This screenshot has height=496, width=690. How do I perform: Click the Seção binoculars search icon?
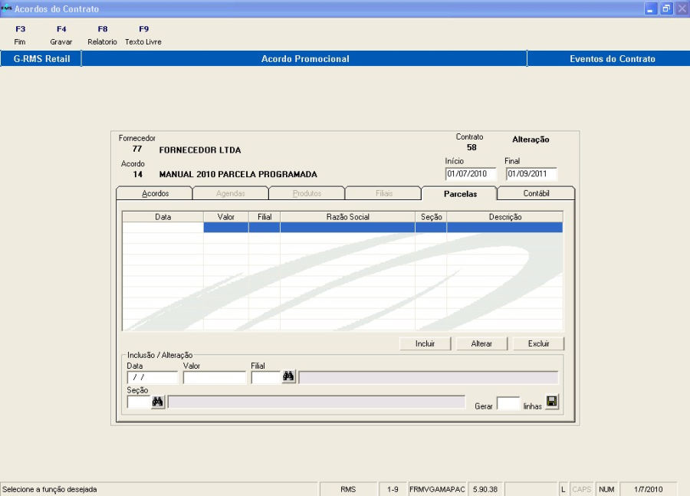[x=157, y=402]
